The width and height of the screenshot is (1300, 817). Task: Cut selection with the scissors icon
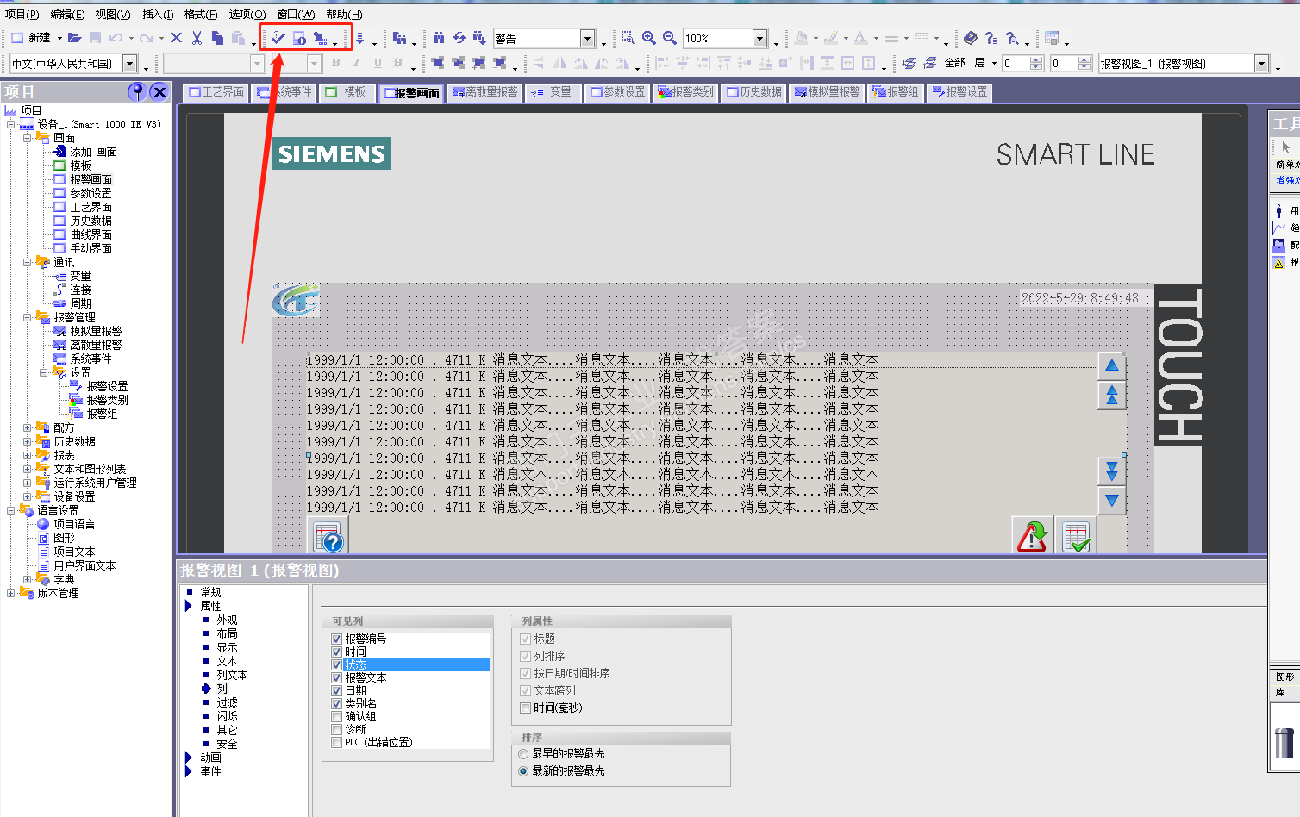(x=197, y=38)
